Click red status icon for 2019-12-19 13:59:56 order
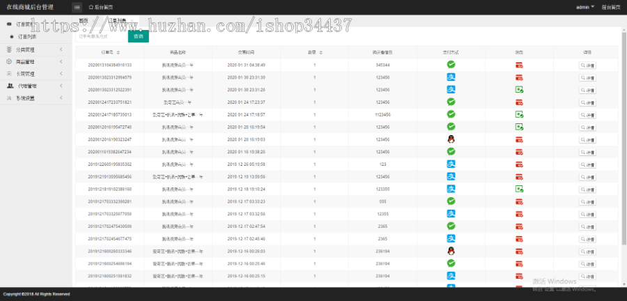This screenshot has width=627, height=301. pyautogui.click(x=519, y=177)
